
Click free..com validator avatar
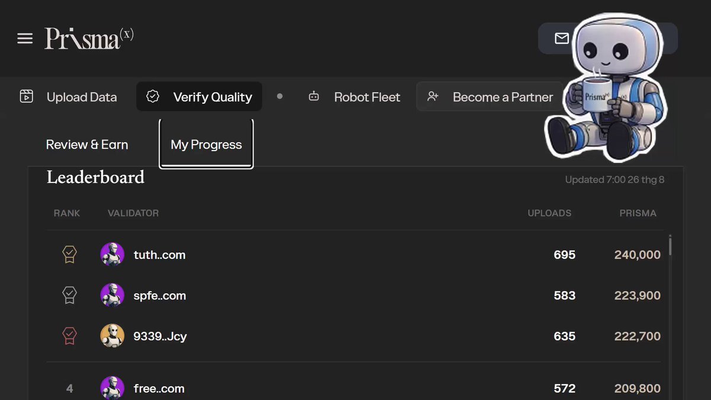coord(113,388)
